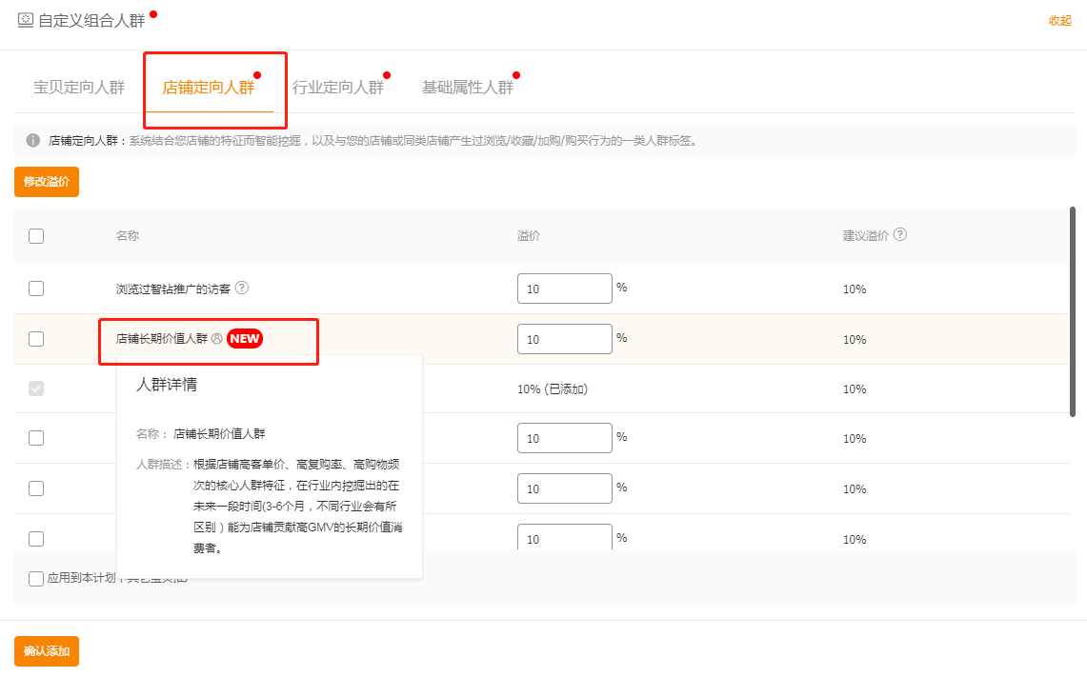The width and height of the screenshot is (1087, 677).
Task: Select the 店铺定向人群 tab
Action: [209, 88]
